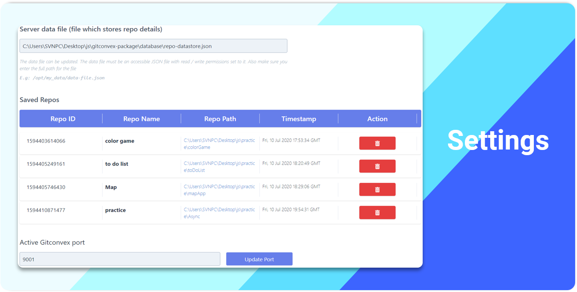Select repo ID 1594410871477
This screenshot has width=577, height=292.
click(46, 210)
